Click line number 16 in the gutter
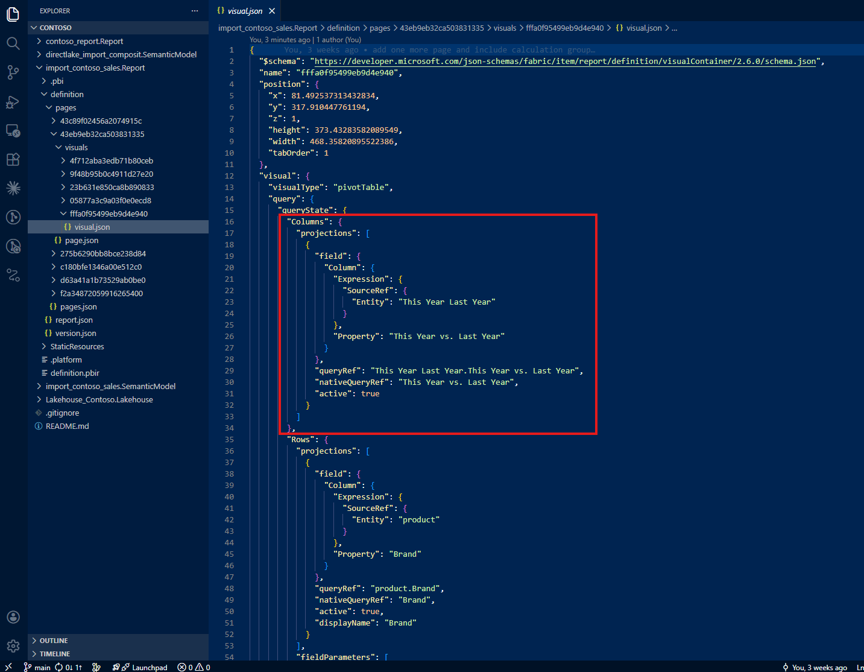The height and width of the screenshot is (672, 864). coord(229,221)
